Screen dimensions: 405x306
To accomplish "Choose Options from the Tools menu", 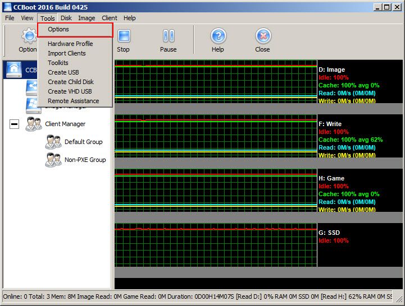I will pyautogui.click(x=75, y=30).
